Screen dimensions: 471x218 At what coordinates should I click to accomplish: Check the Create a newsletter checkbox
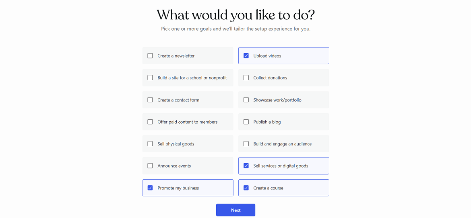click(150, 56)
